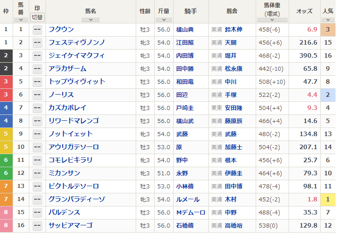Click the sort arrow under 馬番 header
Screen dimensions: 345x233
(21, 19)
